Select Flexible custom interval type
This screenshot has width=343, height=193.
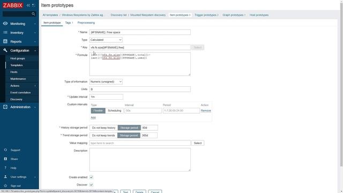(x=98, y=110)
